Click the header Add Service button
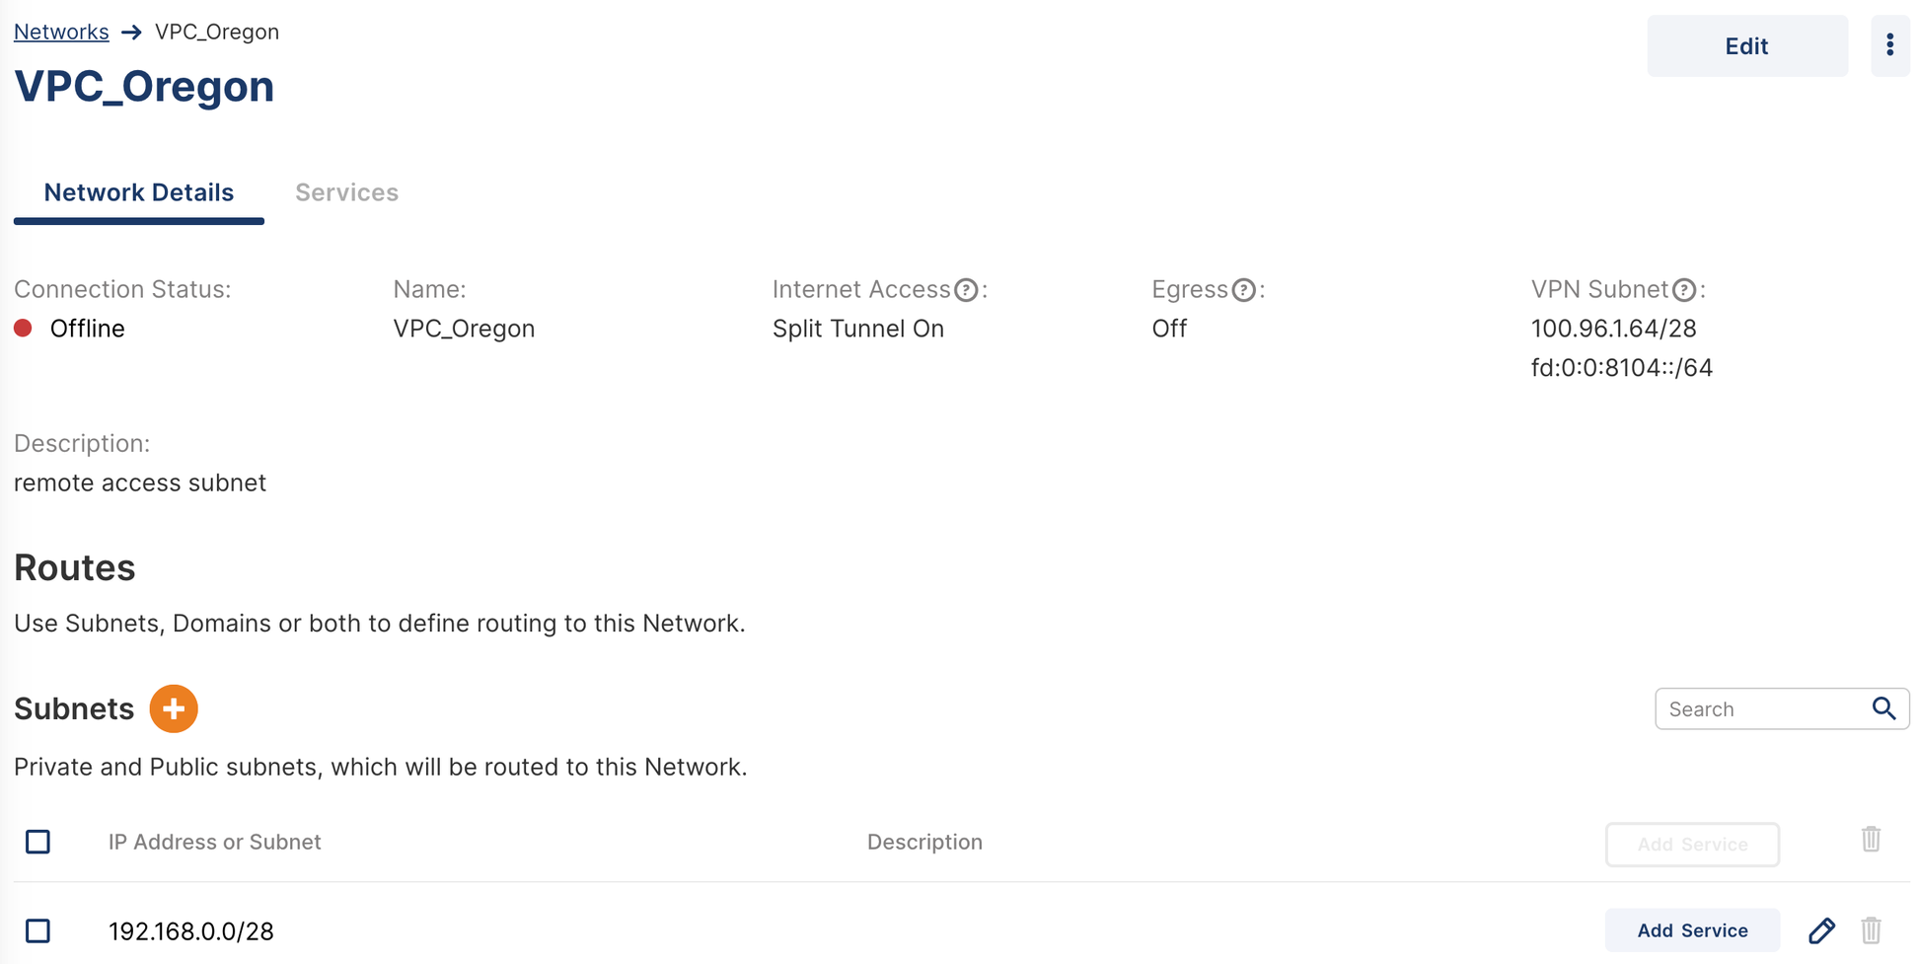The width and height of the screenshot is (1918, 964). (1692, 845)
